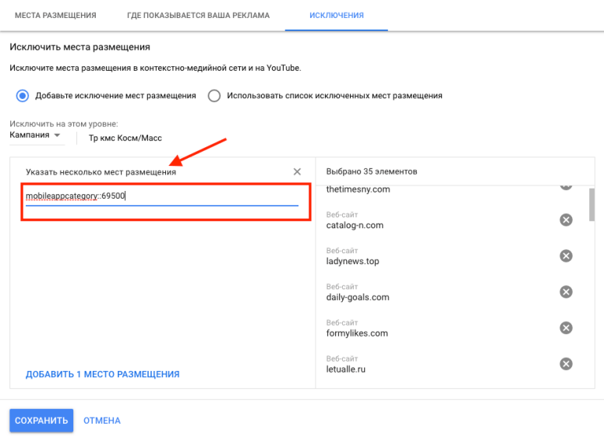Choose Использовать список исключенных мест размещения radio

[214, 96]
